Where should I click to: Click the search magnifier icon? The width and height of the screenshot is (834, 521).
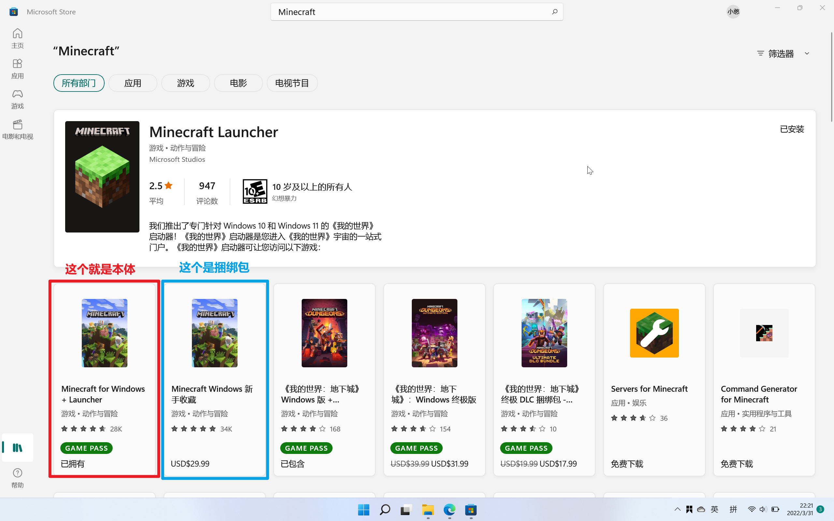tap(554, 12)
